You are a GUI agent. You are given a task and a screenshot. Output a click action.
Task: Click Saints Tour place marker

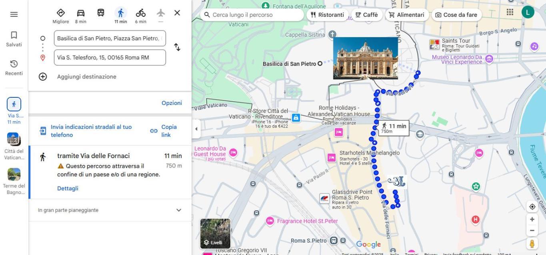point(434,44)
